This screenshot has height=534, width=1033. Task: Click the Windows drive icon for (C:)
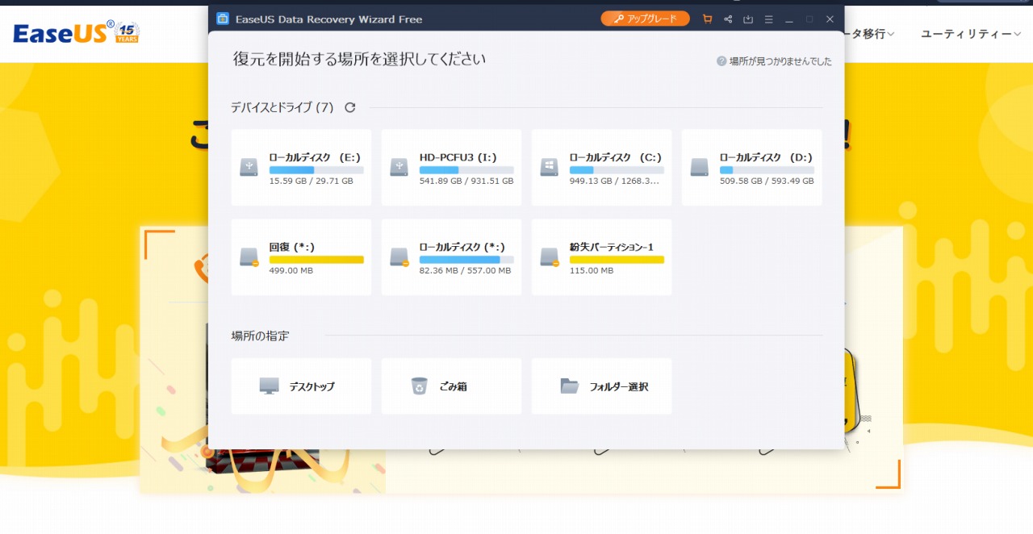(x=549, y=168)
